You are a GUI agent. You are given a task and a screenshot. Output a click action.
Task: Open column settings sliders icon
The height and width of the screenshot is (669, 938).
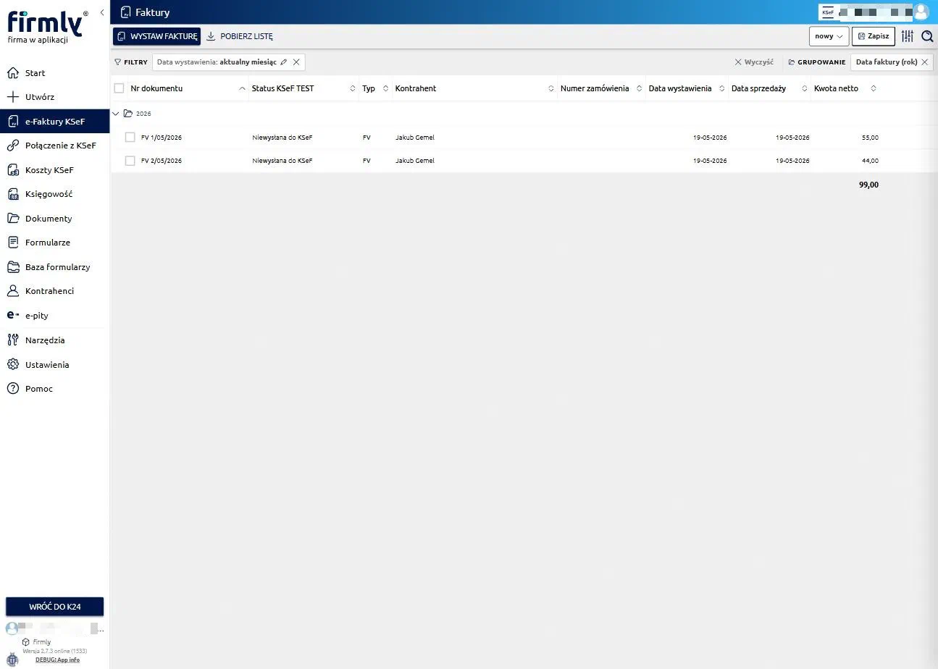[908, 36]
